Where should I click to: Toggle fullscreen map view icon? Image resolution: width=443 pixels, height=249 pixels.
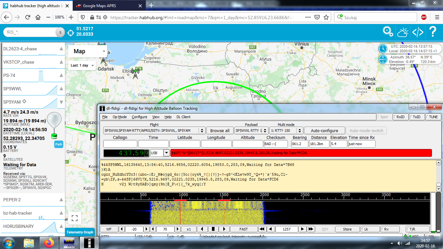point(75,218)
